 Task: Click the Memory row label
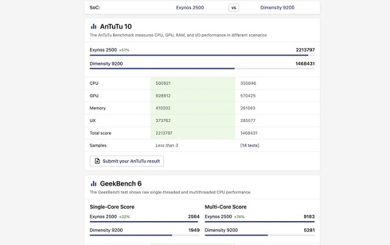pos(97,108)
